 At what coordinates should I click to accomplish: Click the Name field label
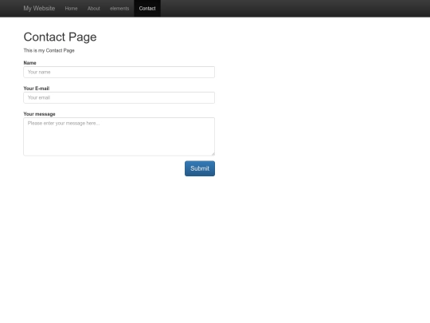click(30, 63)
